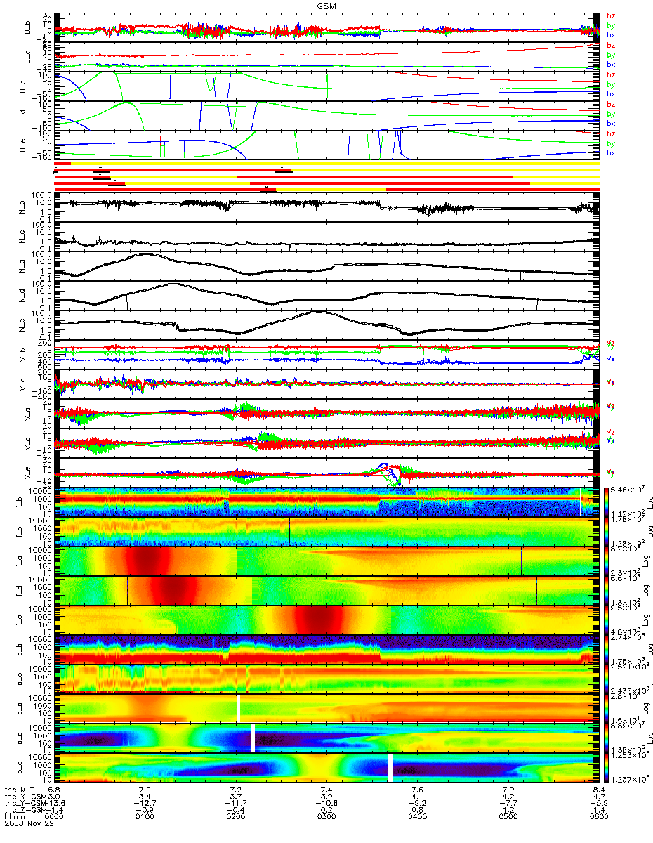The width and height of the screenshot is (653, 843).
Task: Select the by legend of B_a panel
Action: tap(611, 84)
